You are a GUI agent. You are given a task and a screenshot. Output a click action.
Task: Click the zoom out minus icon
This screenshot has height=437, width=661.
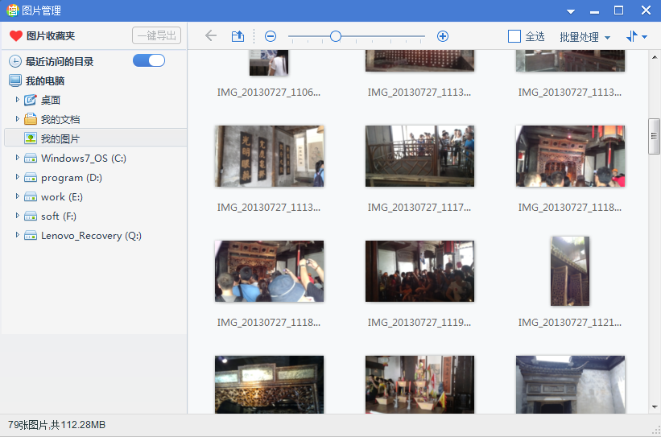pyautogui.click(x=271, y=36)
